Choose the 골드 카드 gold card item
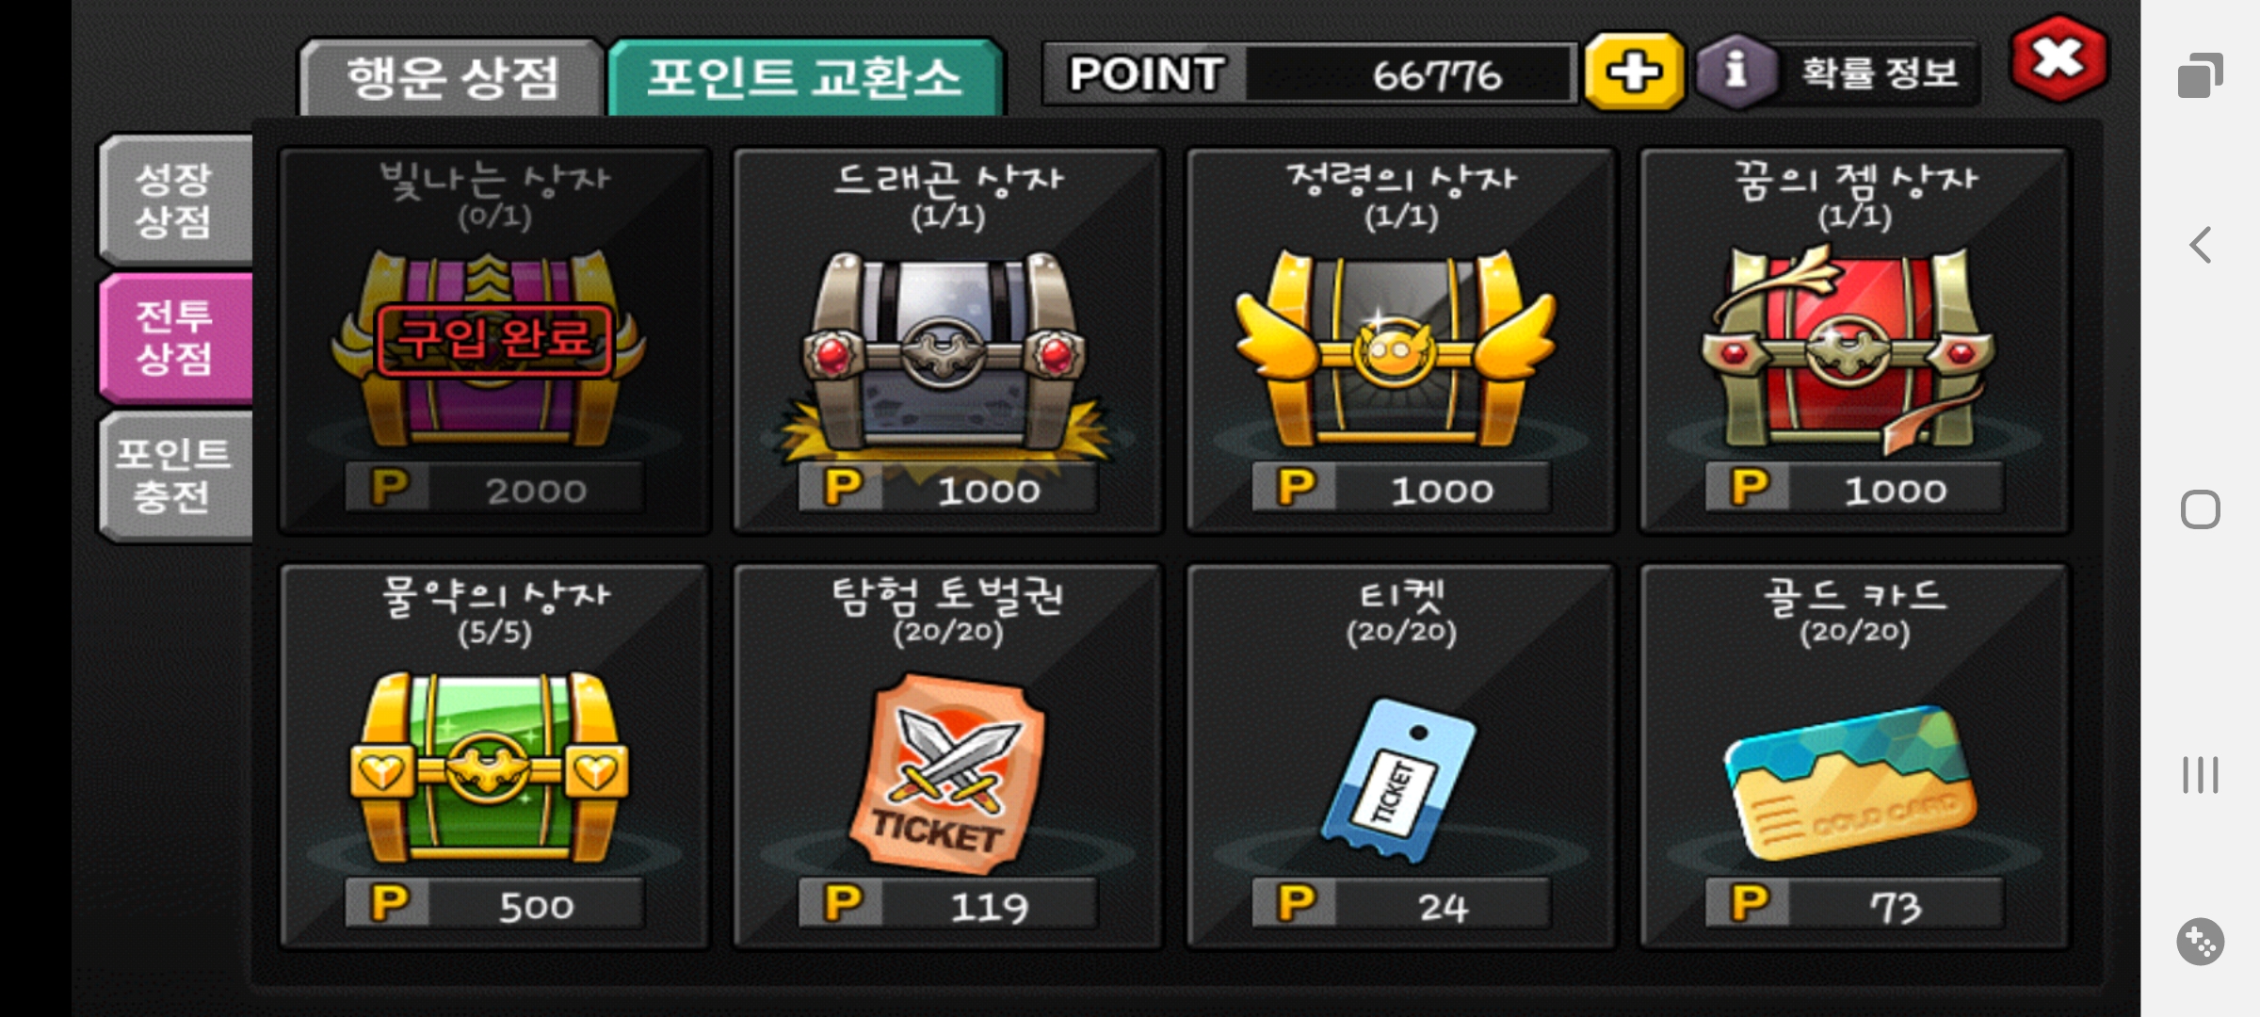Image resolution: width=2260 pixels, height=1017 pixels. coord(1851,782)
